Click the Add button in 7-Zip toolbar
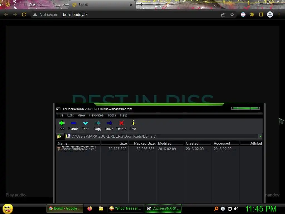Viewport: 285px width, 214px height. coord(62,126)
